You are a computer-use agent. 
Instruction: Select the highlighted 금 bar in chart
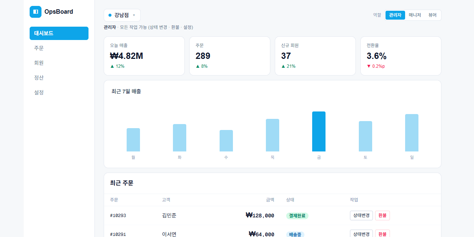coord(319,131)
